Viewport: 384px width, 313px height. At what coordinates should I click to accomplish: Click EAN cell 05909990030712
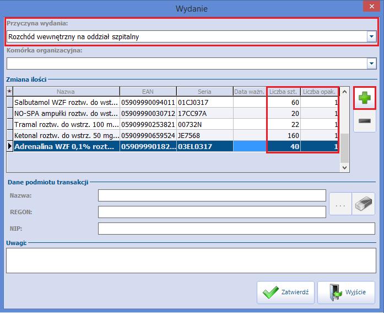point(148,113)
